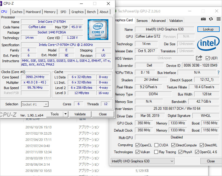
Task: Toggle the Ray Tracing checkbox
Action: 156,152
